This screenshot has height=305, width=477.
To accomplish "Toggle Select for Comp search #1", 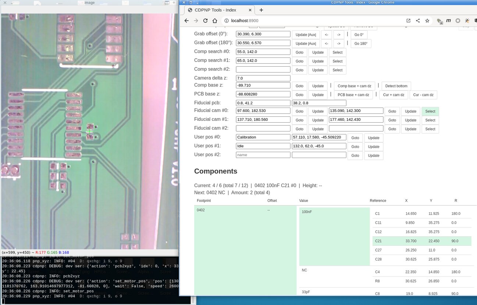I will [x=337, y=61].
